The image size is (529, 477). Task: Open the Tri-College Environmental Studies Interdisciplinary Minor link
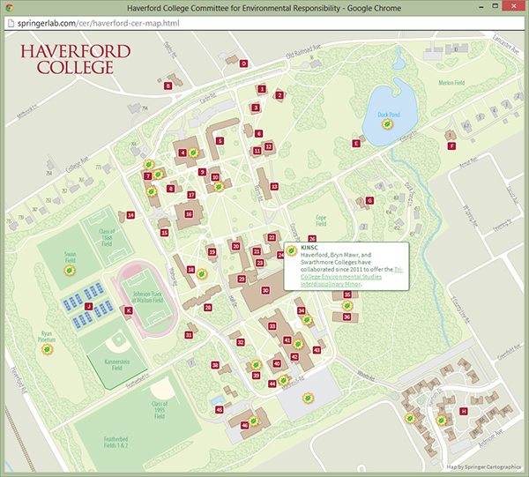pos(351,277)
